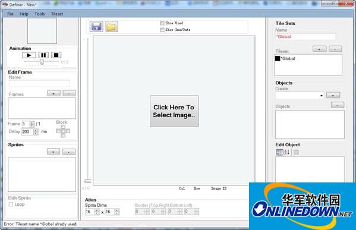Click inside the Sprites list box
Screen dimensions: 356x230
pyautogui.click(x=42, y=174)
